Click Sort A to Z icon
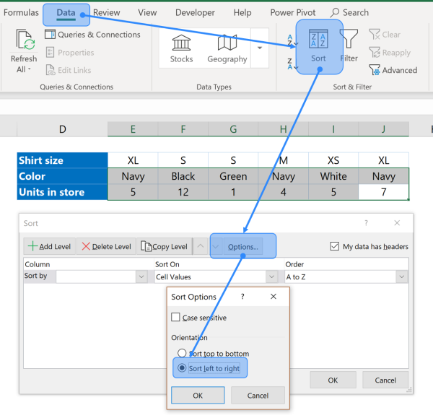This screenshot has width=433, height=418. (x=291, y=40)
